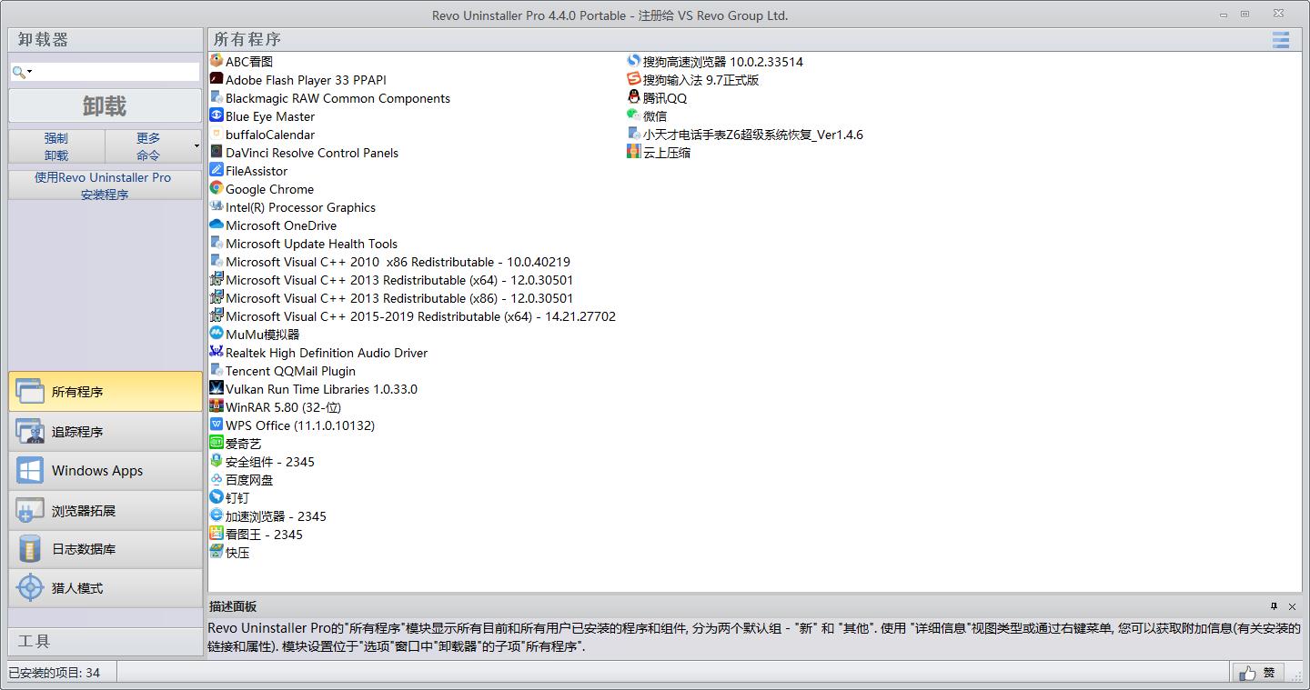
Task: Open the search options dropdown arrow
Action: 30,72
